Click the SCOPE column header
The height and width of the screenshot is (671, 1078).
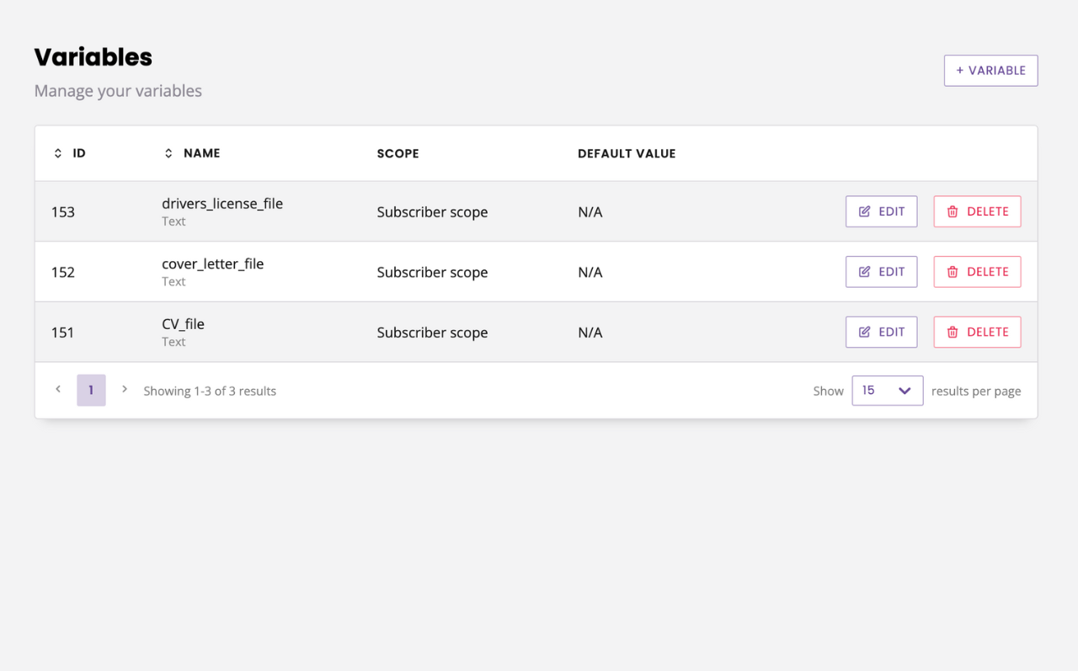[x=398, y=153]
